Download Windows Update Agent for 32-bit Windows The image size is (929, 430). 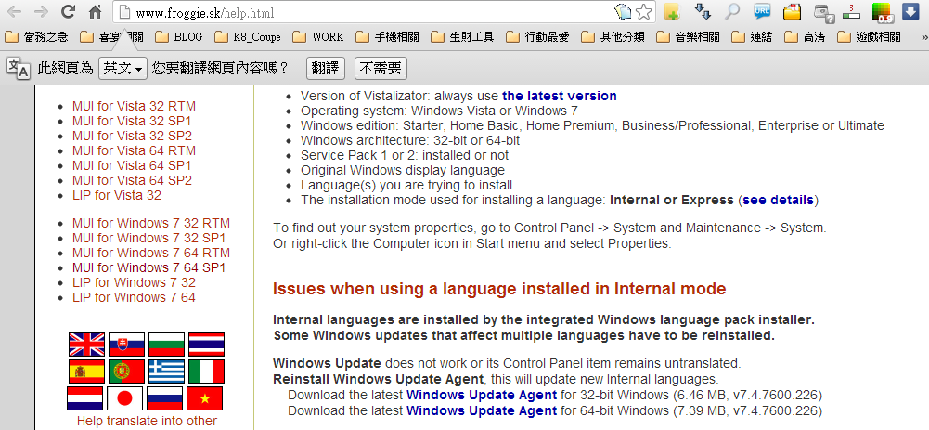point(482,395)
